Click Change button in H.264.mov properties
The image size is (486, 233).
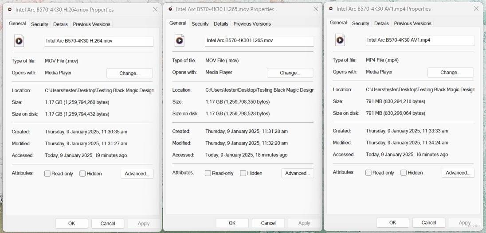(x=129, y=74)
